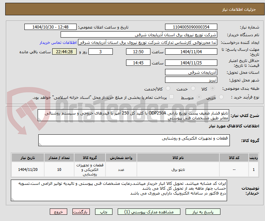The height and width of the screenshot is (221, 265).
Task: Select the کالا/خدمت radio button
Action: pos(168,88)
